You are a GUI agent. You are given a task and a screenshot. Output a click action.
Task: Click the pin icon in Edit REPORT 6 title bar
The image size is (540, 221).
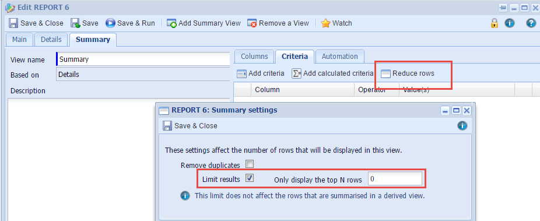503,8
